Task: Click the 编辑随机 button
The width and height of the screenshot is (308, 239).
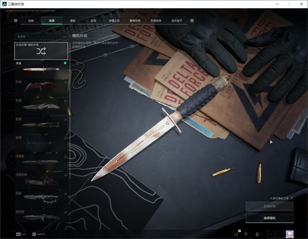Action: [x=270, y=218]
